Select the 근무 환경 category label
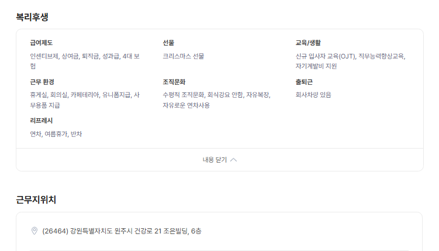The image size is (439, 251). click(x=42, y=82)
